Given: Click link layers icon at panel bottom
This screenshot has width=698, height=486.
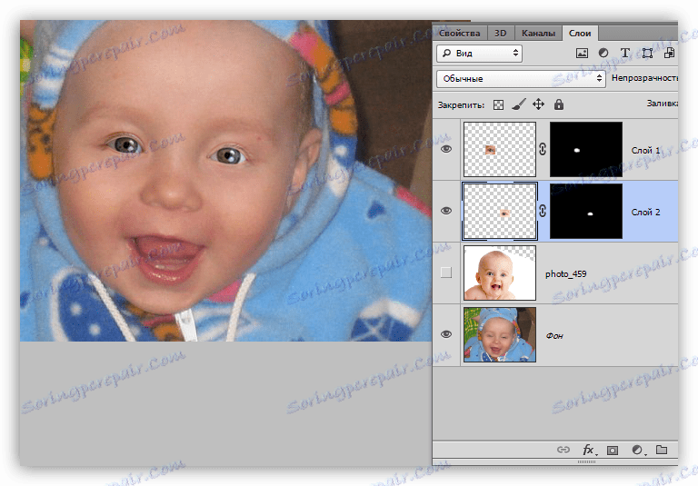Looking at the screenshot, I should tap(563, 450).
